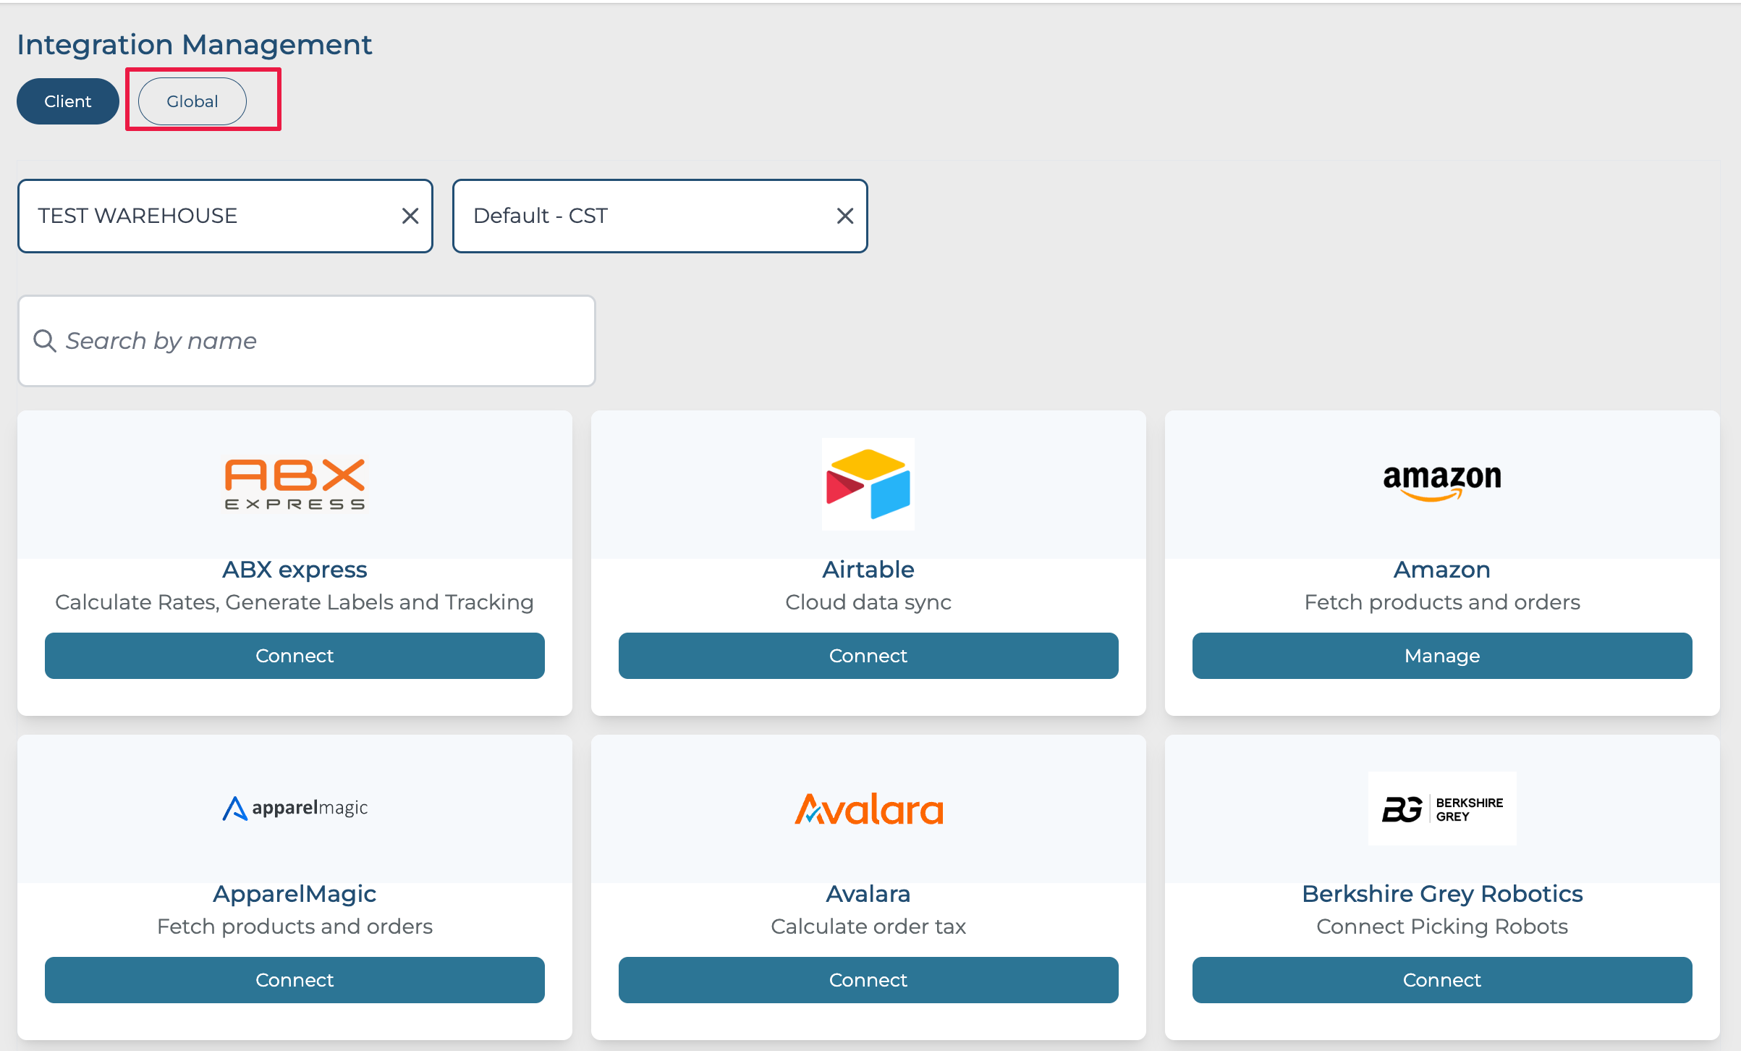Viewport: 1741px width, 1051px height.
Task: Click the Avalara logo
Action: coord(868,809)
